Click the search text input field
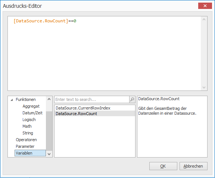215x178 pixels. (x=92, y=99)
